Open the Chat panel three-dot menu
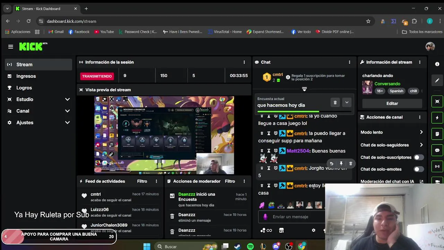Screen dimensions: 444x250 349,62
